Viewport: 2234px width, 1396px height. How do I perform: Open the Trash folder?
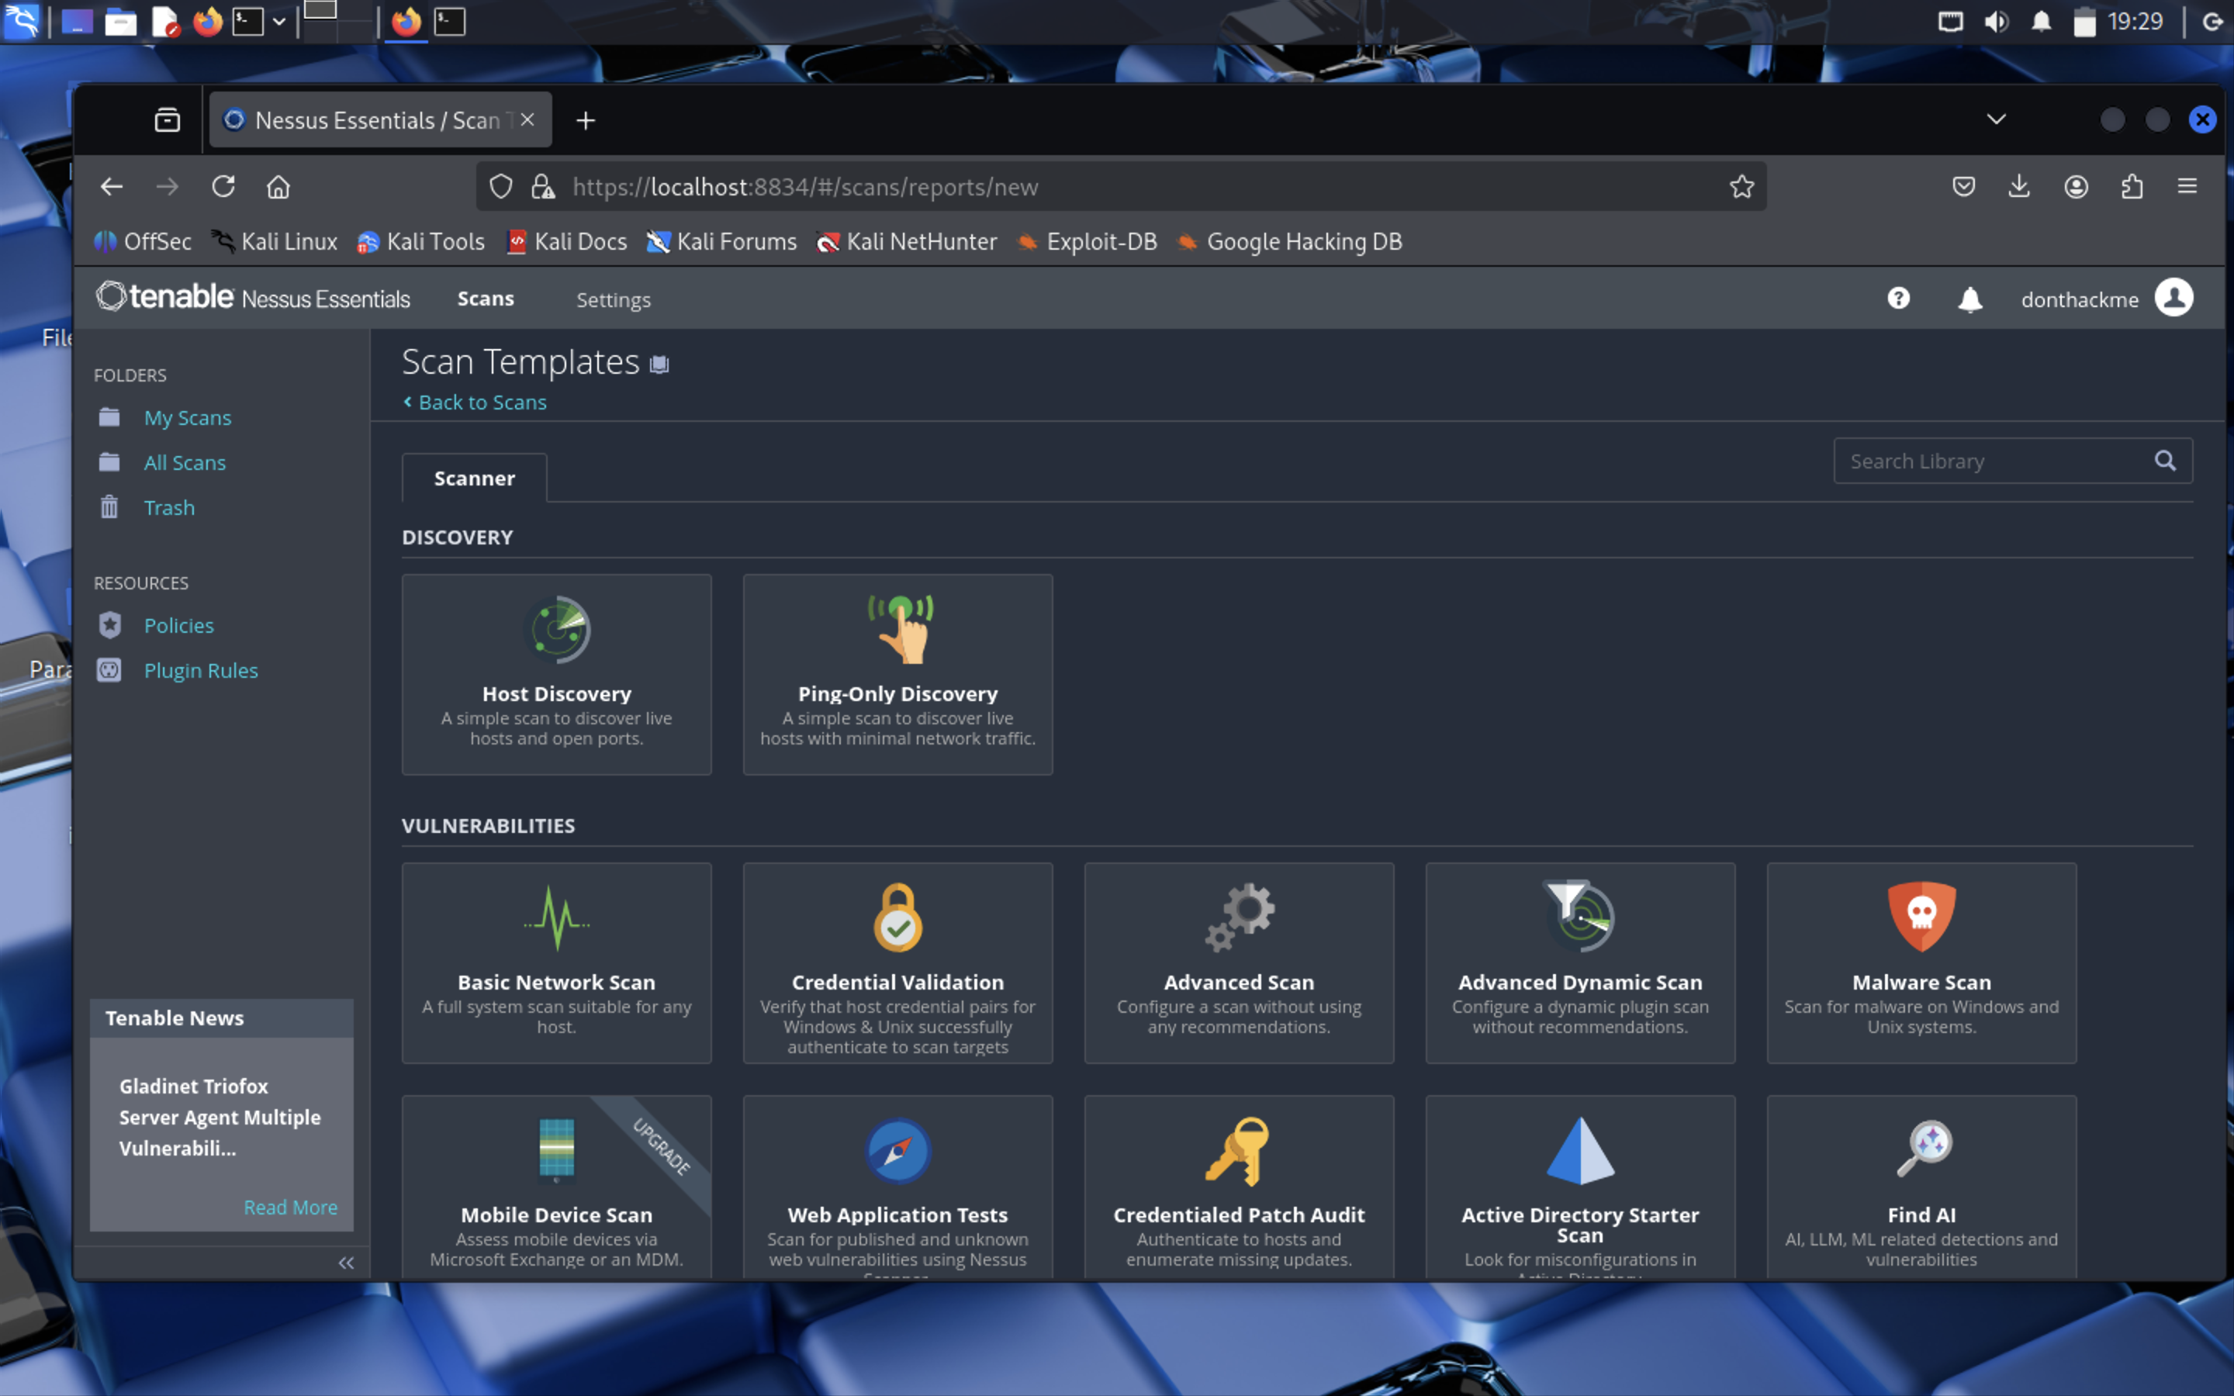coord(169,508)
